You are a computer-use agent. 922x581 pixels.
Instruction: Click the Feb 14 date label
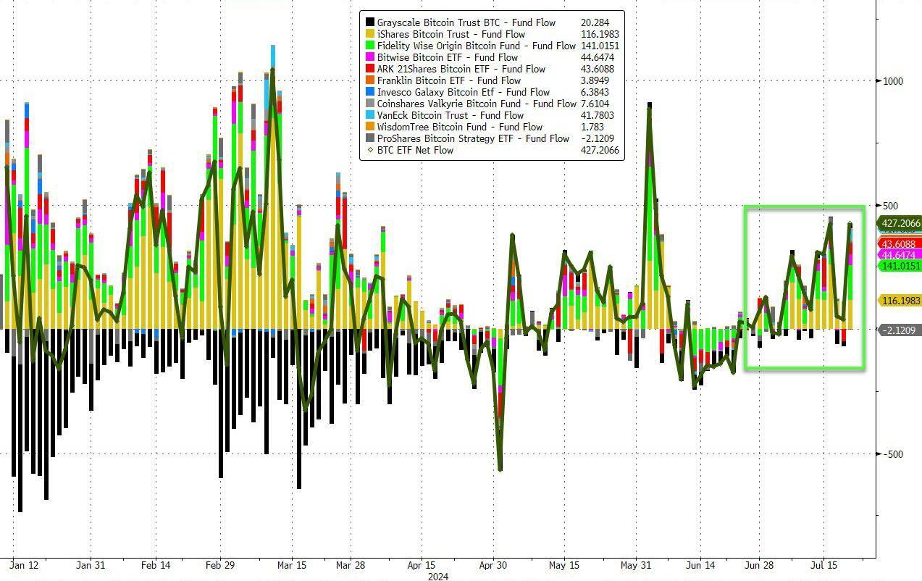pos(155,565)
